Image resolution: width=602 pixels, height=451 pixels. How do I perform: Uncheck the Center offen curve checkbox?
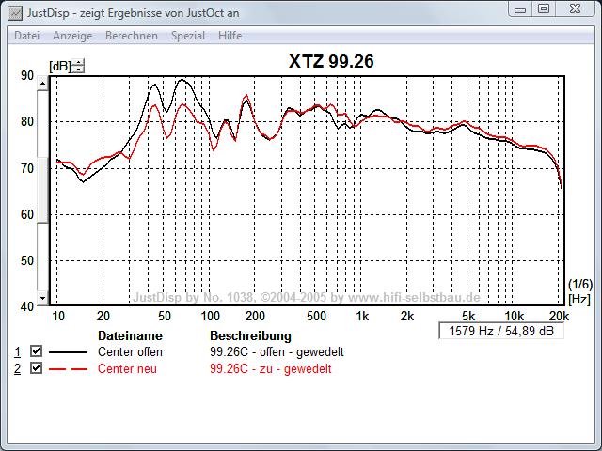(37, 351)
